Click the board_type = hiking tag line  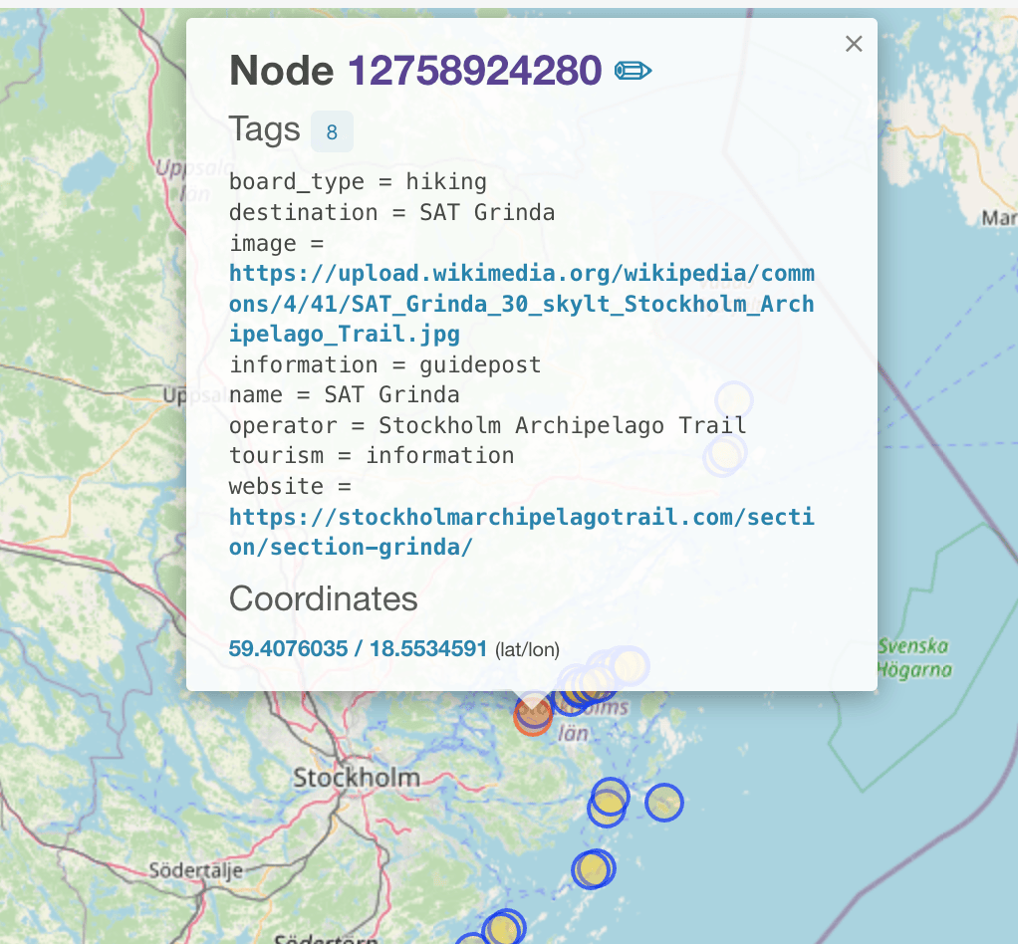tap(358, 181)
